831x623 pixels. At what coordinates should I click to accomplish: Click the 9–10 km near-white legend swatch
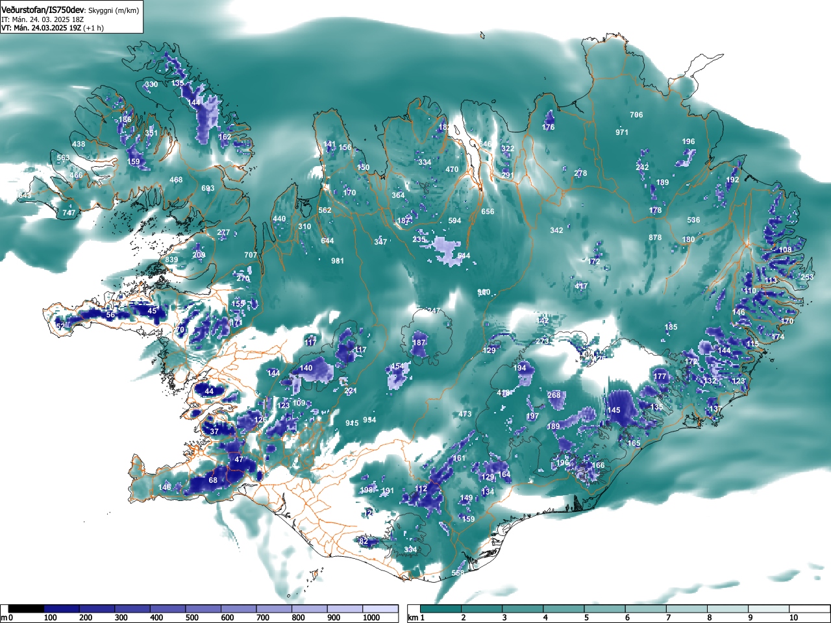[770, 609]
